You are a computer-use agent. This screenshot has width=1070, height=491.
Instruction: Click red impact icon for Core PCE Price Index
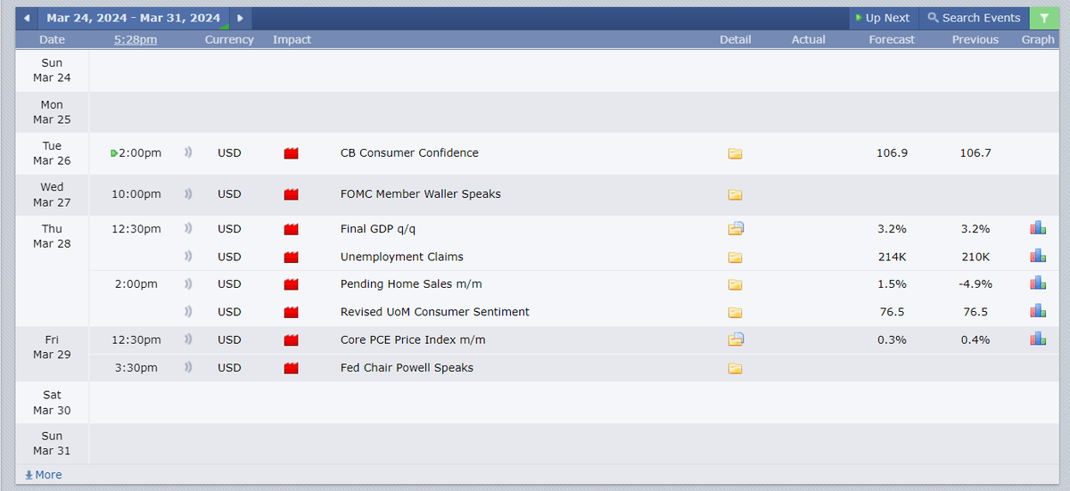(x=291, y=340)
